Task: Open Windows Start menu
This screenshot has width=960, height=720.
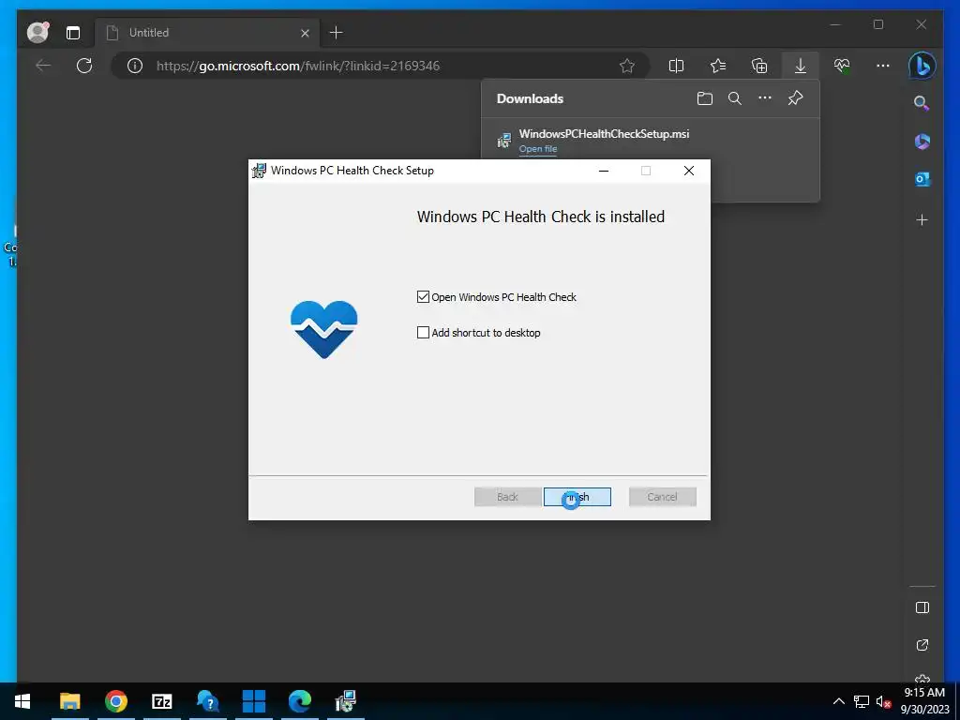Action: coord(22,701)
